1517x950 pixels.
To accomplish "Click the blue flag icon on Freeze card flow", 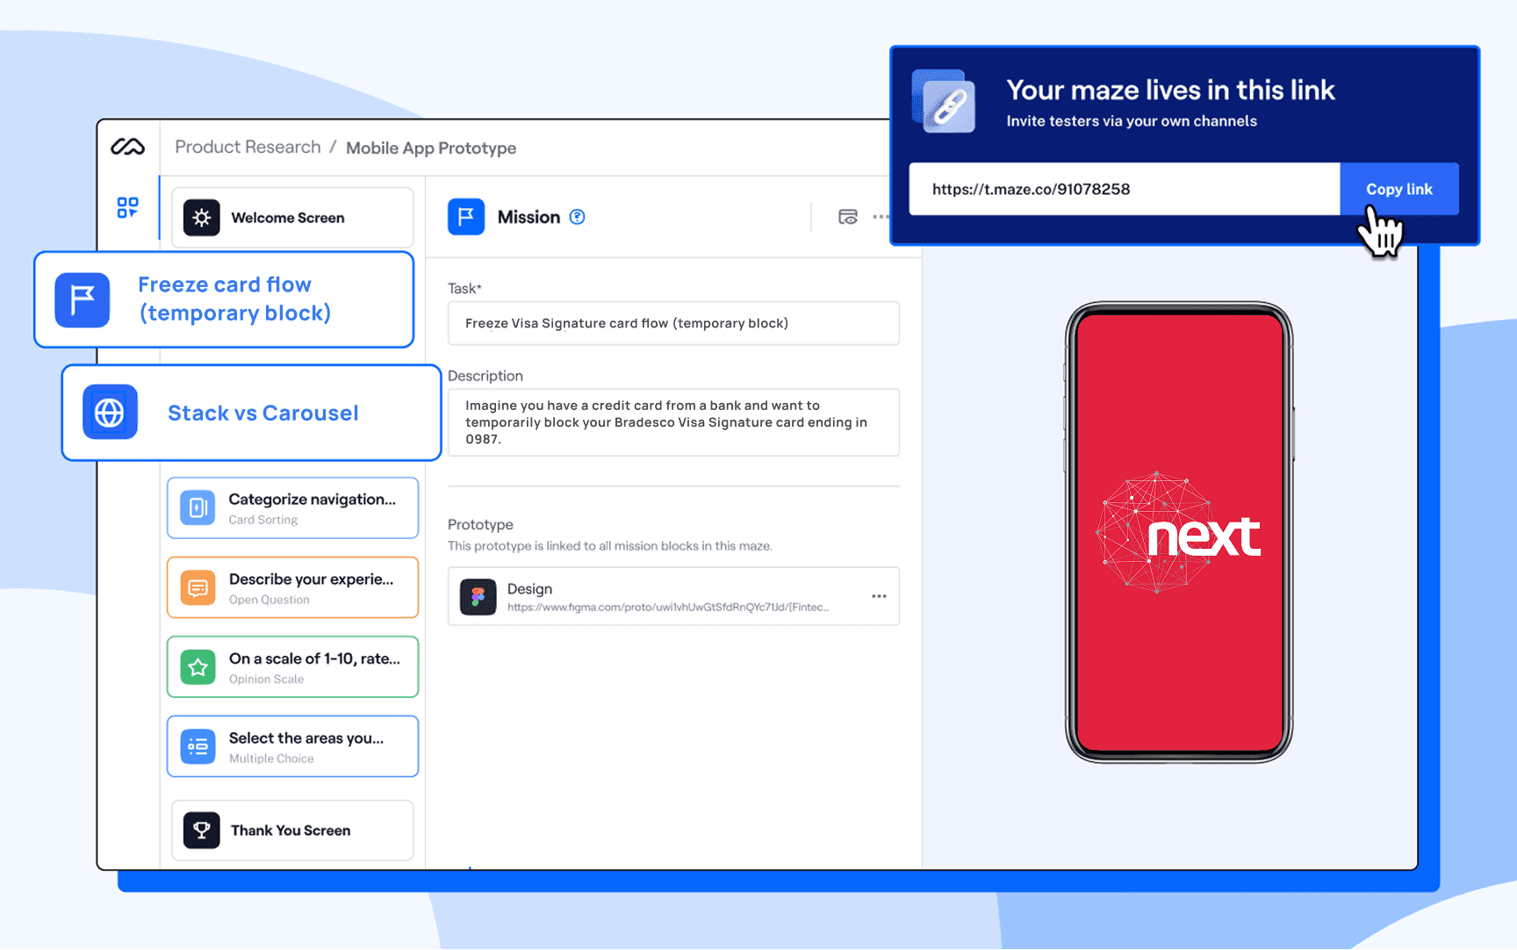I will 83,300.
